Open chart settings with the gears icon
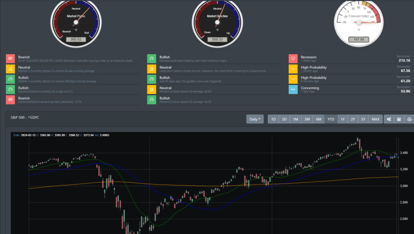 tap(389, 119)
